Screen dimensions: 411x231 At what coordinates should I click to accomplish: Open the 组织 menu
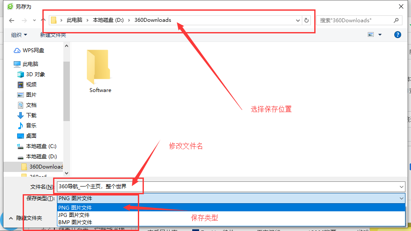(x=19, y=35)
